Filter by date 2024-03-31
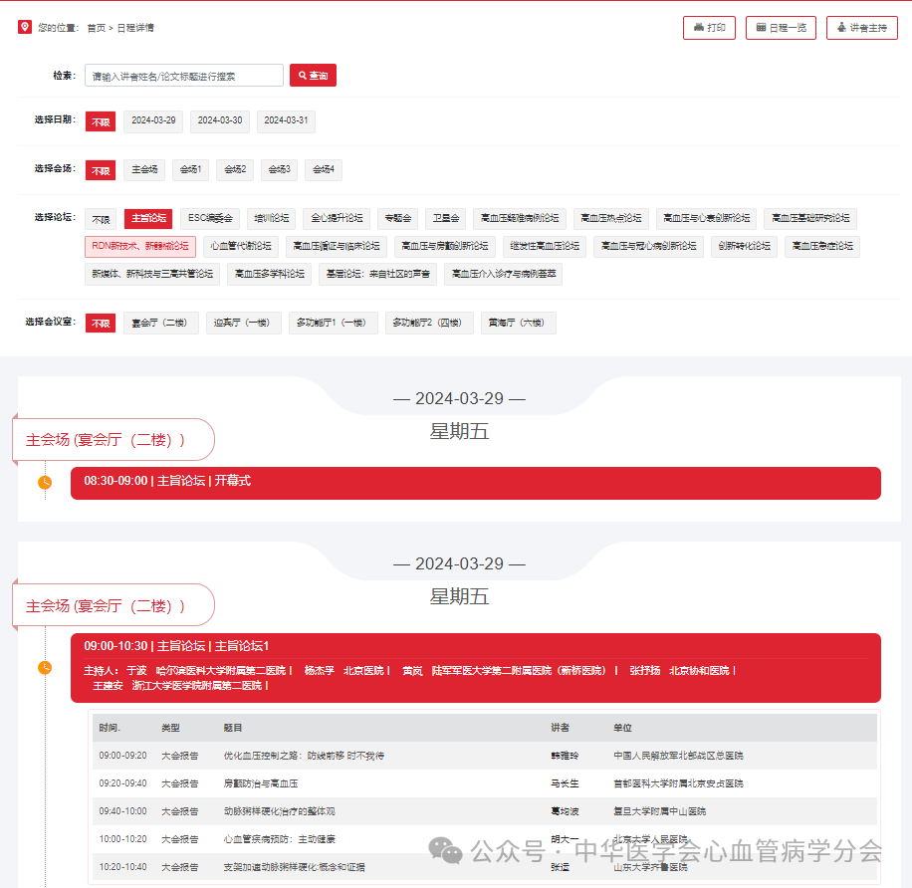The width and height of the screenshot is (912, 888). (x=286, y=121)
